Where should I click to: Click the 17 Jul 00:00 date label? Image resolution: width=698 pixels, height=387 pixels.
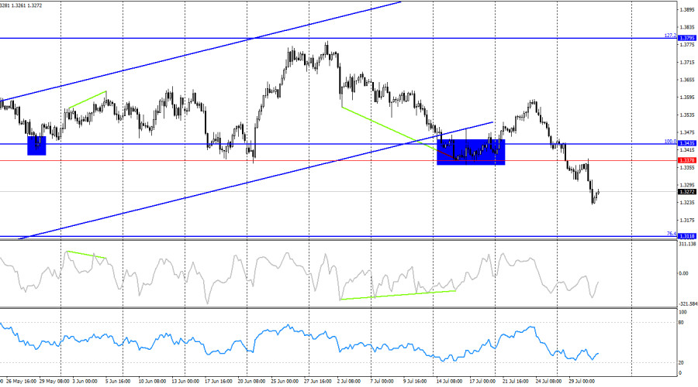(482, 382)
